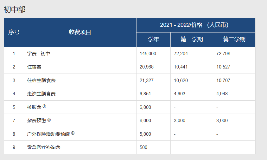Select the 第二学期 column header
This screenshot has height=160, width=267.
[234, 39]
